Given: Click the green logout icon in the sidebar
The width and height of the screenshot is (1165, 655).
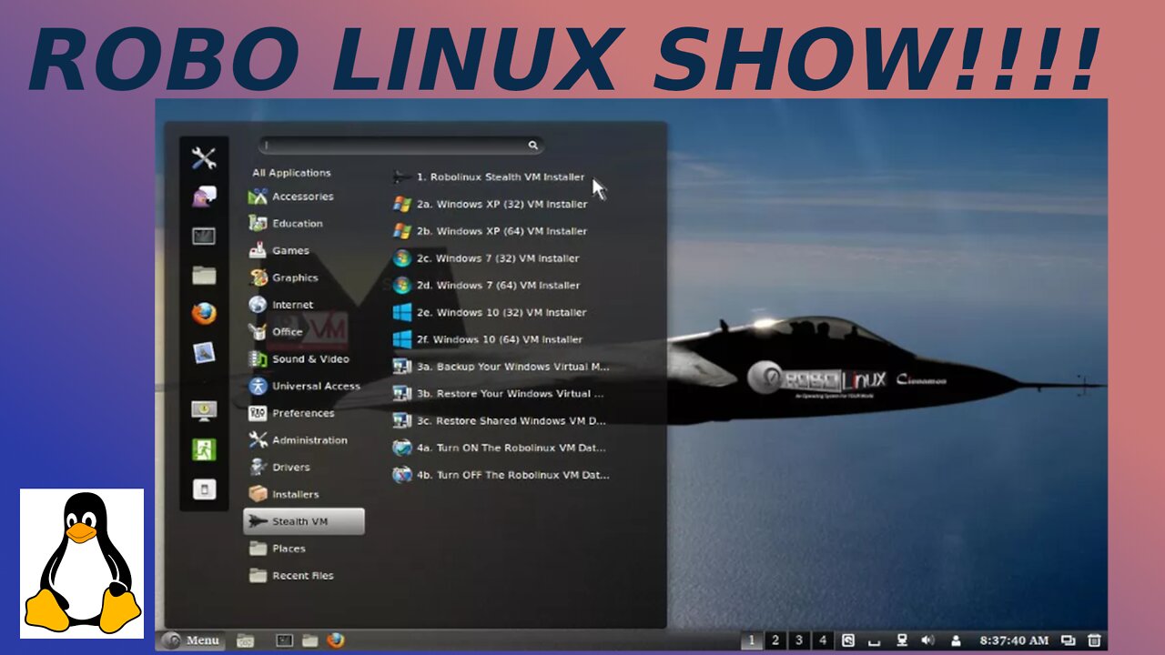Looking at the screenshot, I should [204, 449].
